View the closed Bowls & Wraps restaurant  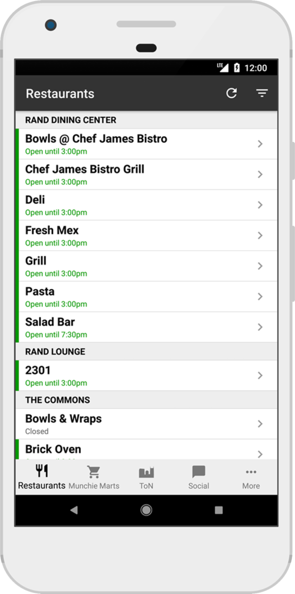coord(147,423)
